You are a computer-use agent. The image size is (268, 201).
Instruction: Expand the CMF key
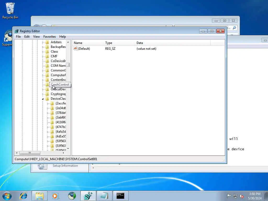(43, 57)
